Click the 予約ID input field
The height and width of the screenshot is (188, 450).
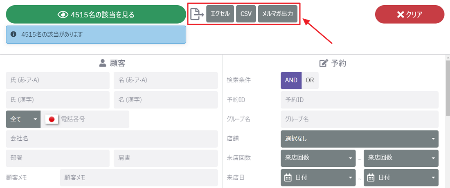point(359,100)
